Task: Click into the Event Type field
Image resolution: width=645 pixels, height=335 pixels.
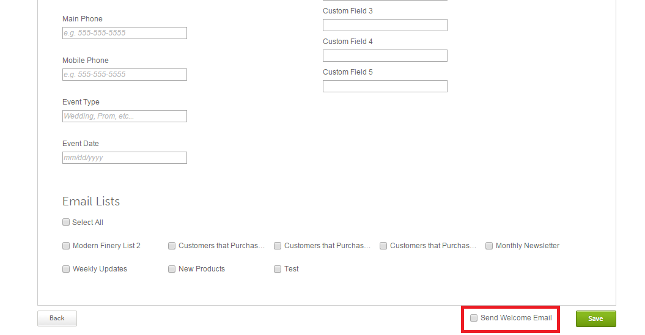Action: [x=124, y=116]
